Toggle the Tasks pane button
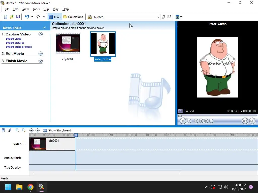Viewport: 258px width, 193px height. pos(55,17)
